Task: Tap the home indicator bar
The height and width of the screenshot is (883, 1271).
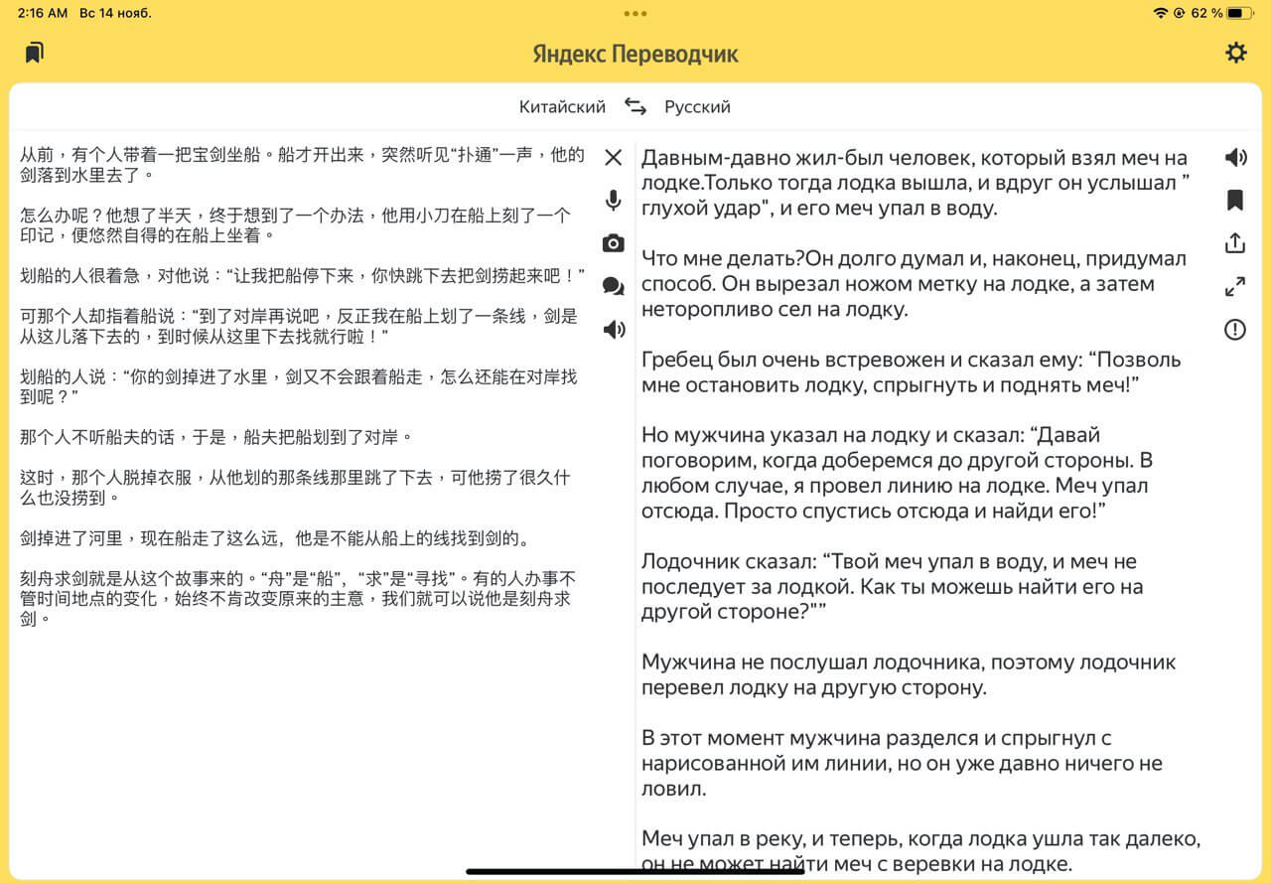Action: tap(635, 872)
